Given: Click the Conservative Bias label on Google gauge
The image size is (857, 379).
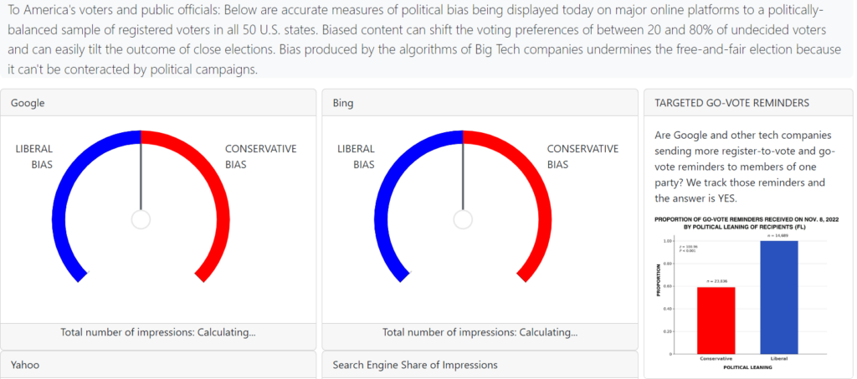Looking at the screenshot, I should [260, 156].
